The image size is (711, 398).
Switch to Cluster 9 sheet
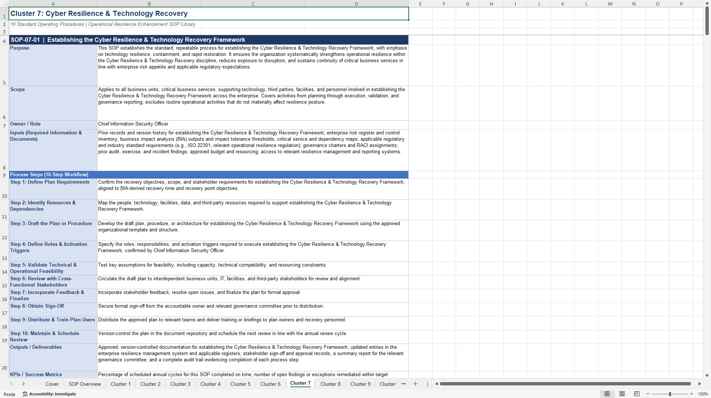361,384
